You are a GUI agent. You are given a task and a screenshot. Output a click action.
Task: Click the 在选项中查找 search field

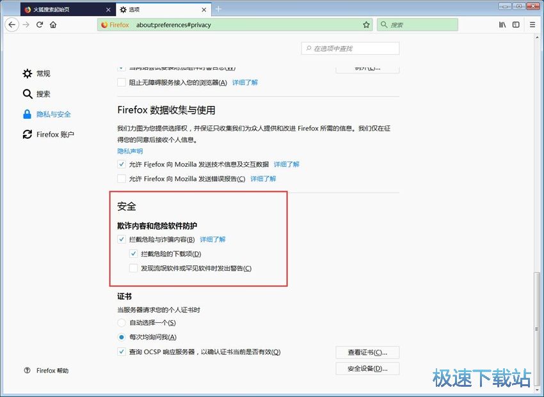coord(351,49)
